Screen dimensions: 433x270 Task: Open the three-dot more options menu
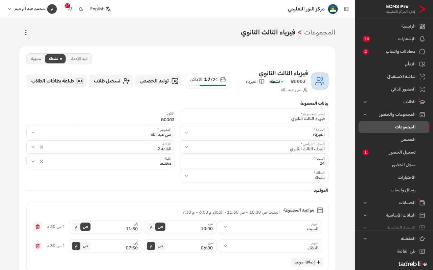point(26,32)
